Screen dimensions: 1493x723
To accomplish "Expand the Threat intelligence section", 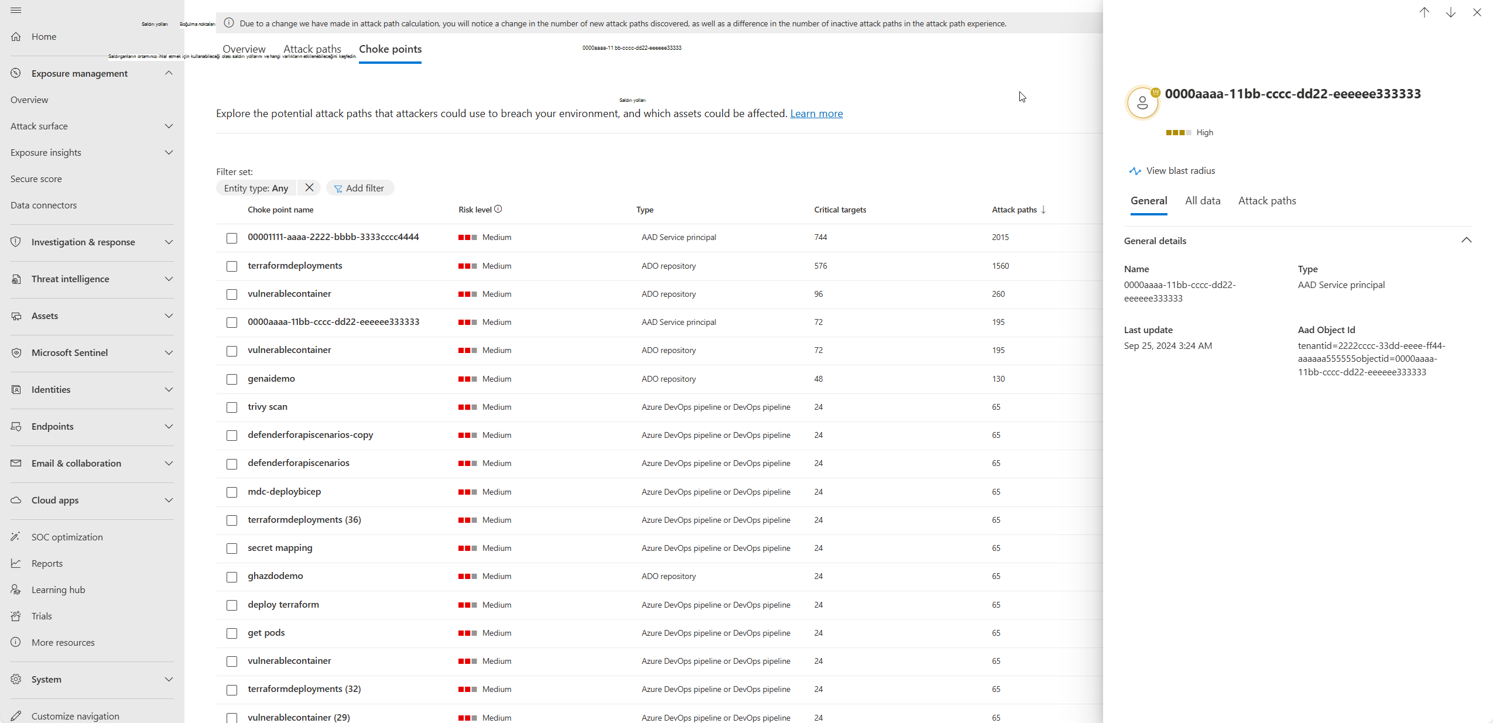I will [x=169, y=279].
